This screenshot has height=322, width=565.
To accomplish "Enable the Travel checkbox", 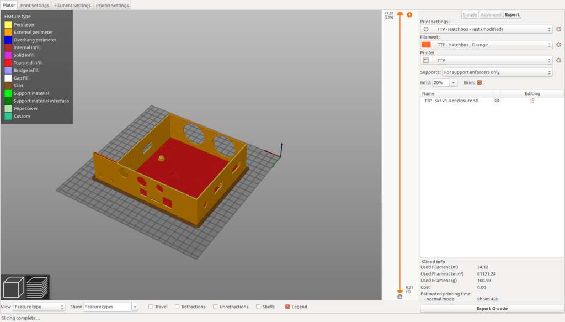I will pos(151,307).
